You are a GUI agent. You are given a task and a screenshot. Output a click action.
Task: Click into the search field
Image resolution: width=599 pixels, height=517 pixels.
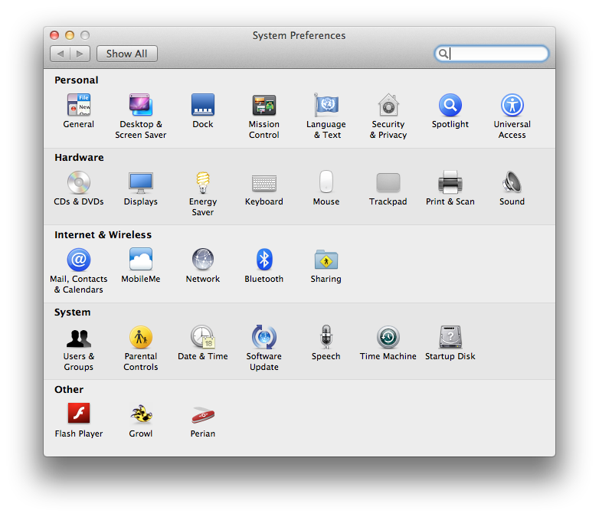coord(496,54)
